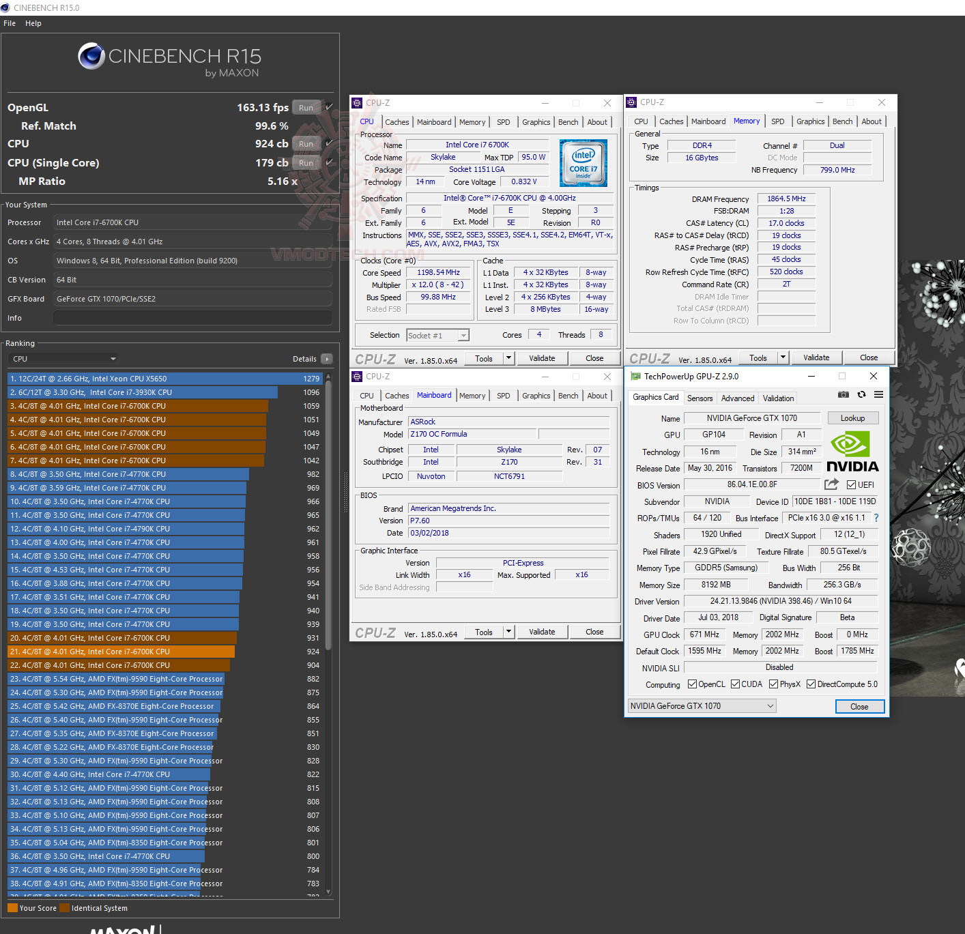
Task: Click the title bar icon of CPU-Z Processor window
Action: tap(357, 102)
